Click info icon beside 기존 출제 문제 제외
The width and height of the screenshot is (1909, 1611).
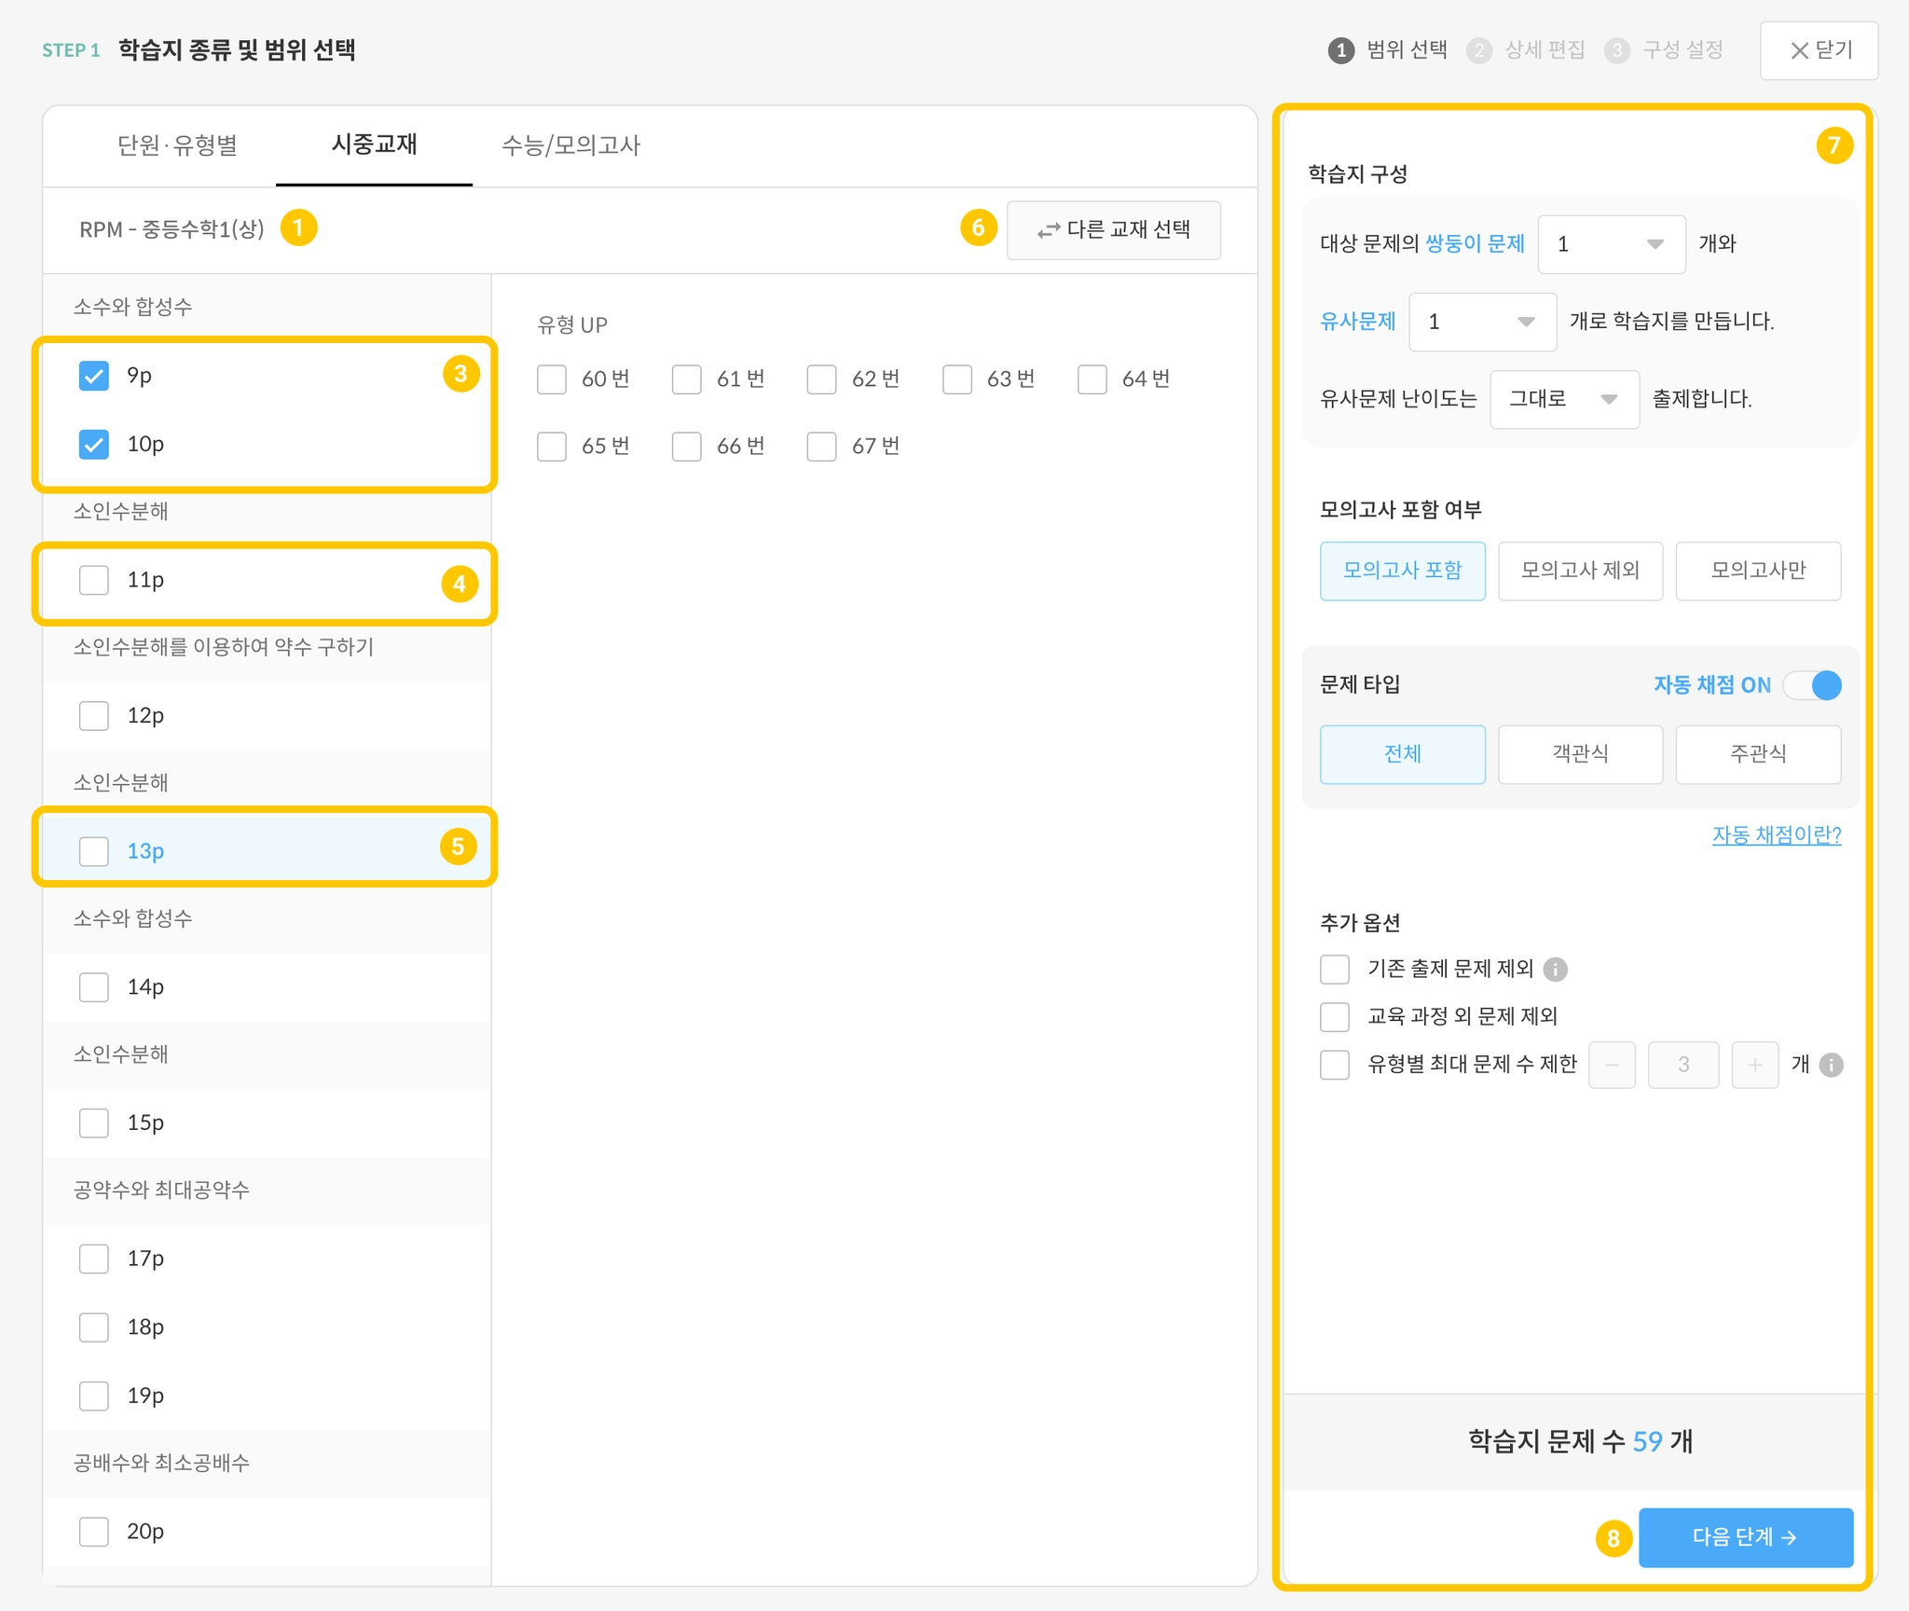point(1555,970)
